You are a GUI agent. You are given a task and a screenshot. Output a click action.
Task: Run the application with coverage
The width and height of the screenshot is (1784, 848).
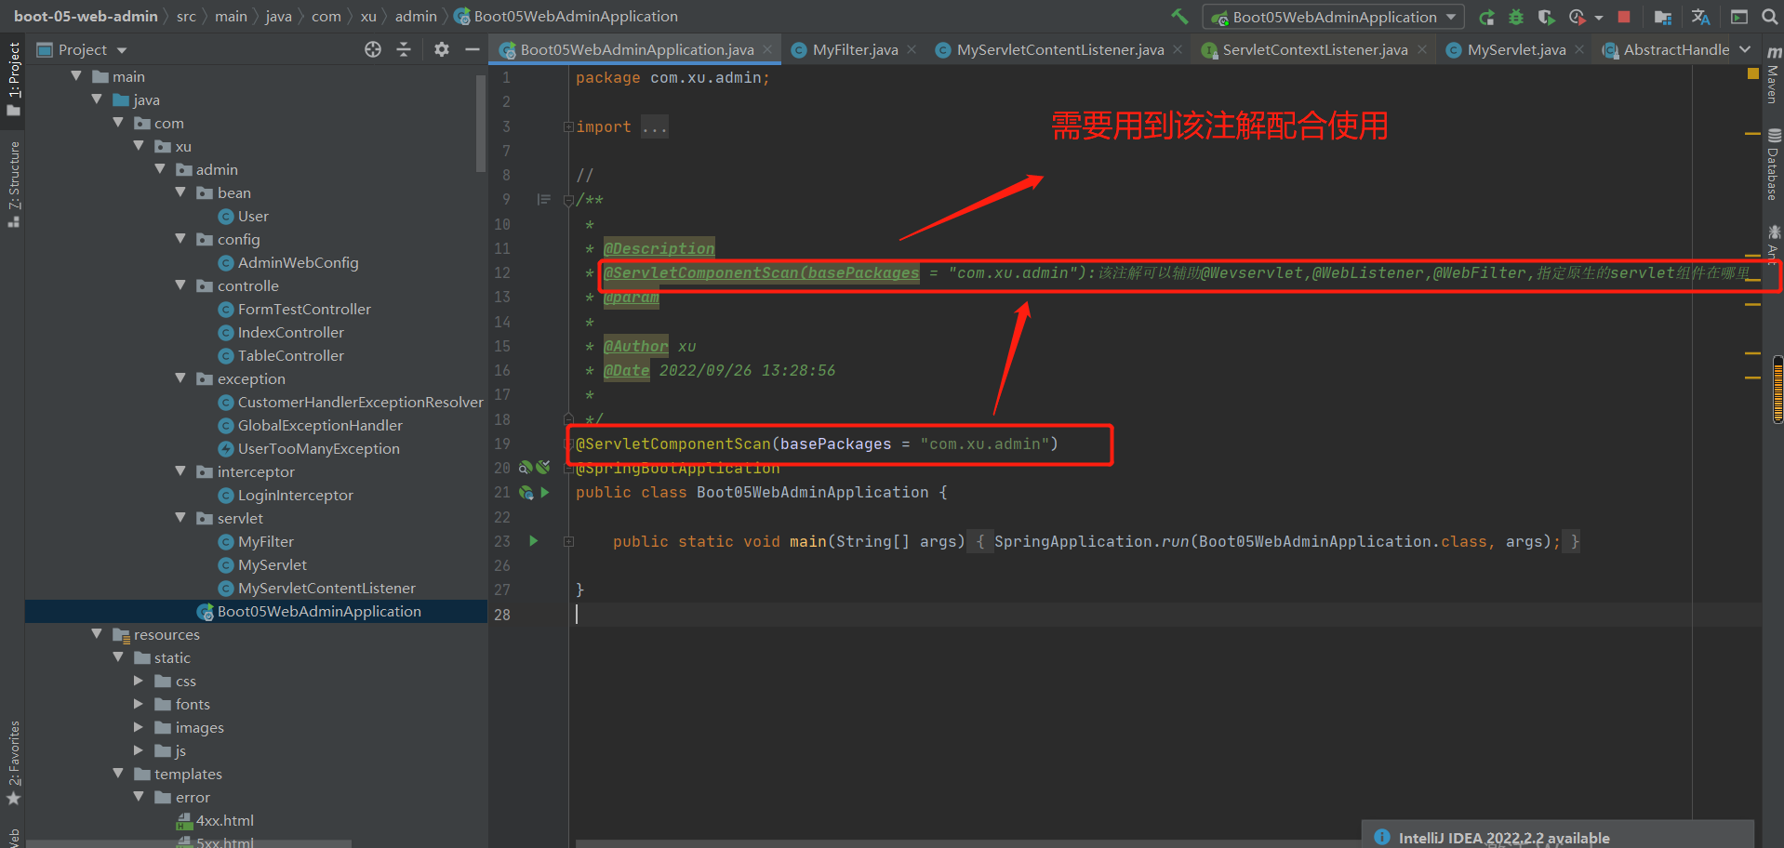[x=1546, y=17]
